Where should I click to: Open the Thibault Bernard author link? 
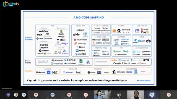144,81
